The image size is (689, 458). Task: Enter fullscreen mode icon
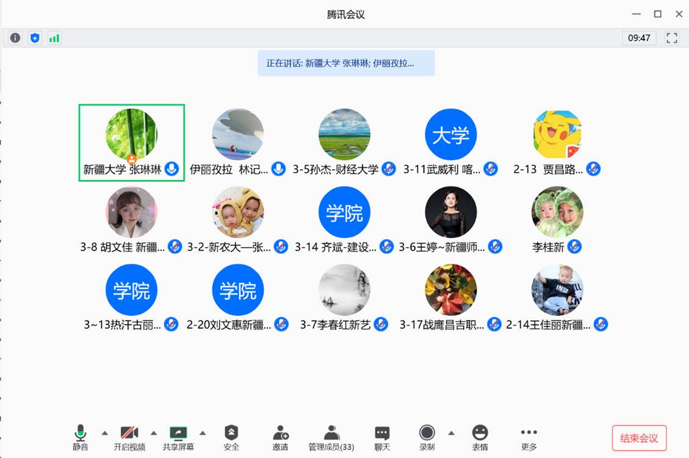point(671,38)
